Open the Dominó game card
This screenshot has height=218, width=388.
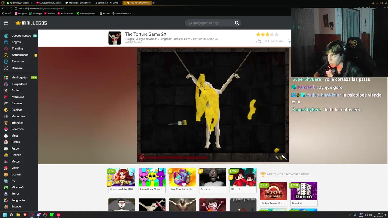[x=304, y=194]
